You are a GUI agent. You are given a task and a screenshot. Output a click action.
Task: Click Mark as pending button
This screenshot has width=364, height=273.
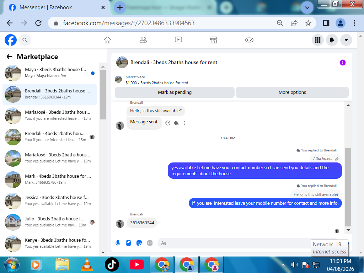(175, 92)
